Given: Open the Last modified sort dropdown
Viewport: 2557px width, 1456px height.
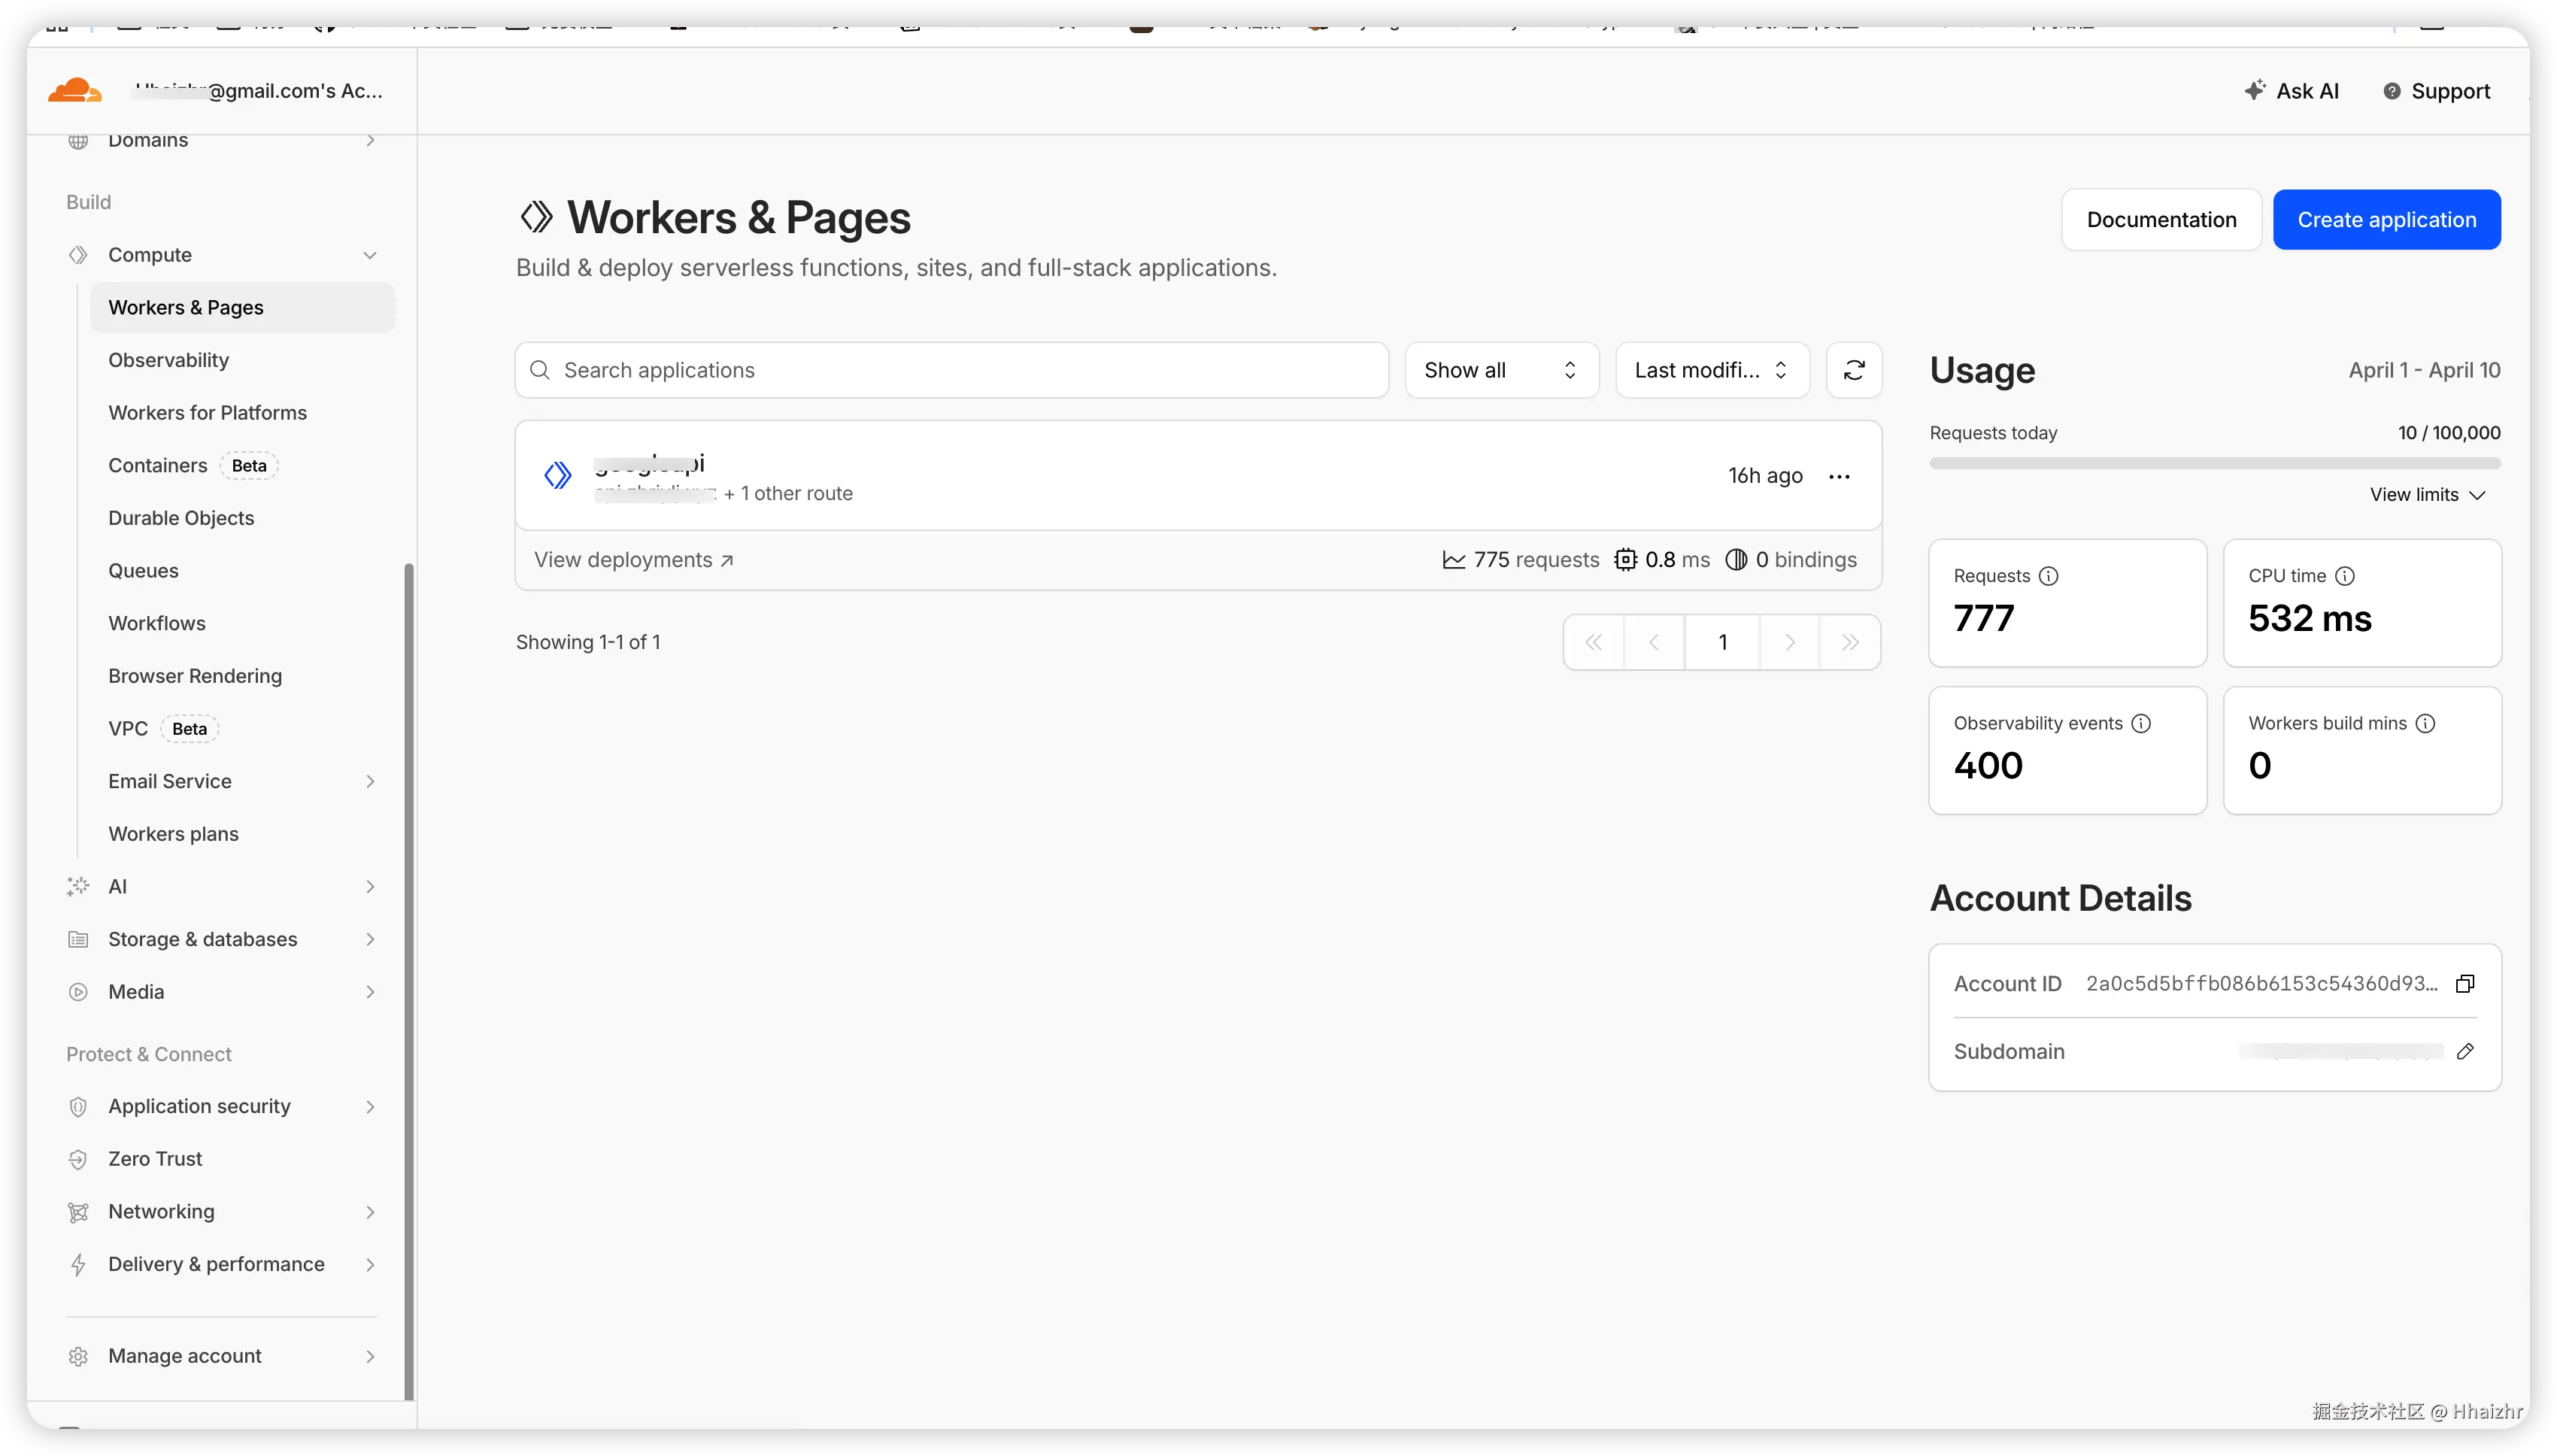Looking at the screenshot, I should coord(1711,370).
